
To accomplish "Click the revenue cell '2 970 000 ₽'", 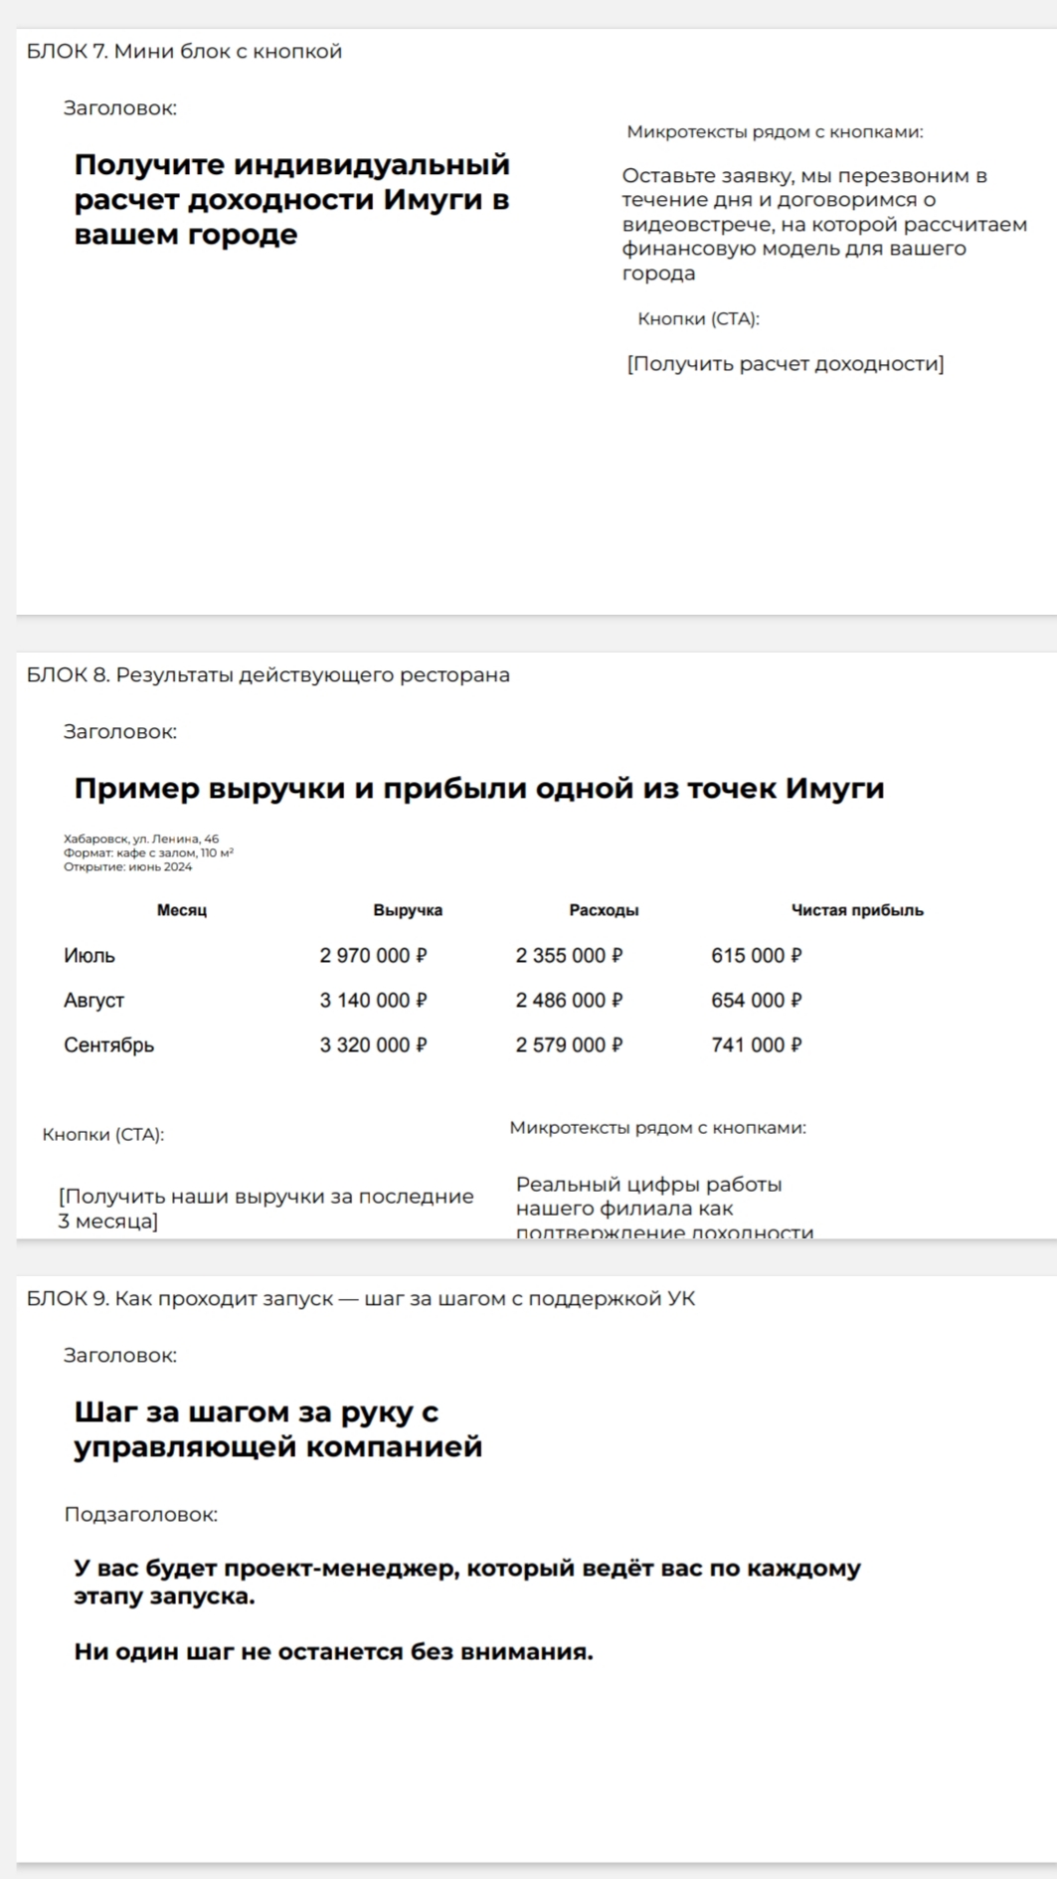I will click(x=373, y=956).
